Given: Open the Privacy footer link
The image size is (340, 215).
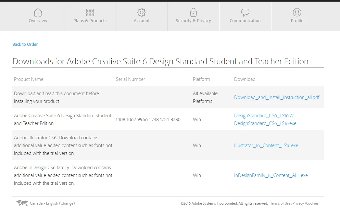Looking at the screenshot, I should coord(298,203).
